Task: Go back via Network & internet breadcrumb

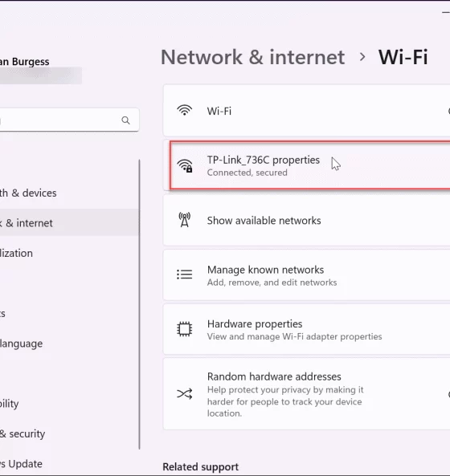Action: click(253, 57)
